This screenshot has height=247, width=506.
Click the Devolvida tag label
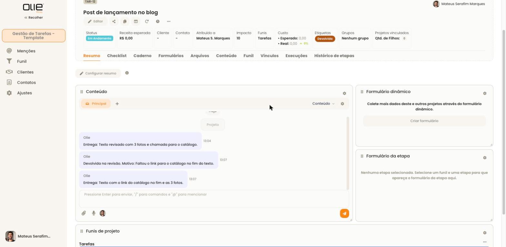coord(325,39)
